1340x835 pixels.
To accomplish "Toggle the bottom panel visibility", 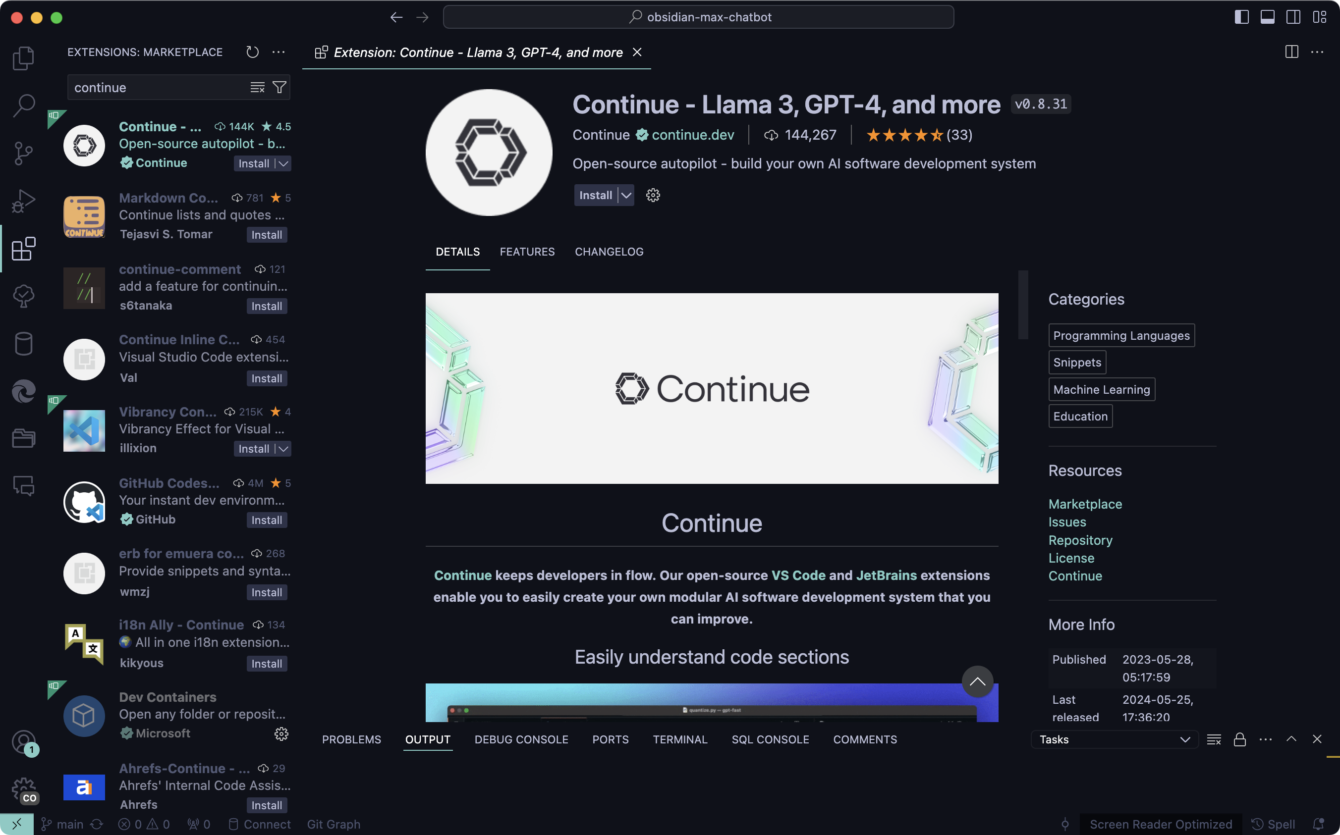I will click(x=1267, y=17).
